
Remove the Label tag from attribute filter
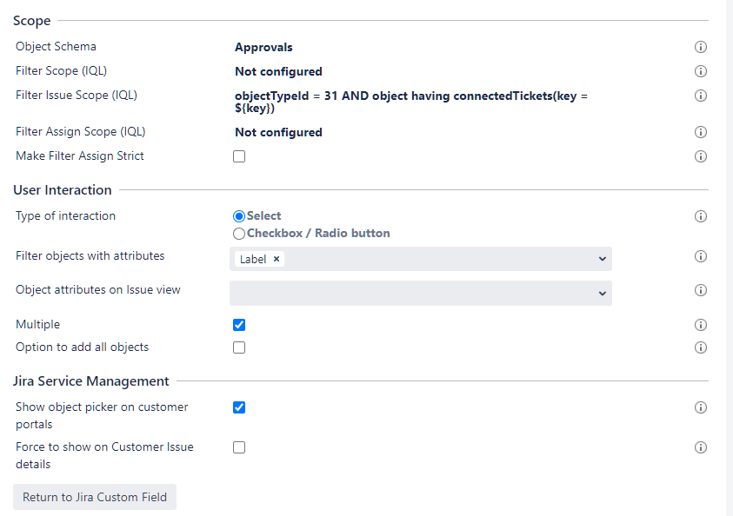(277, 259)
